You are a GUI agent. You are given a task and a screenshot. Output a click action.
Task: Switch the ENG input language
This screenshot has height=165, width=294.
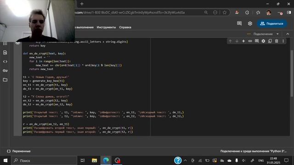[x=261, y=160]
